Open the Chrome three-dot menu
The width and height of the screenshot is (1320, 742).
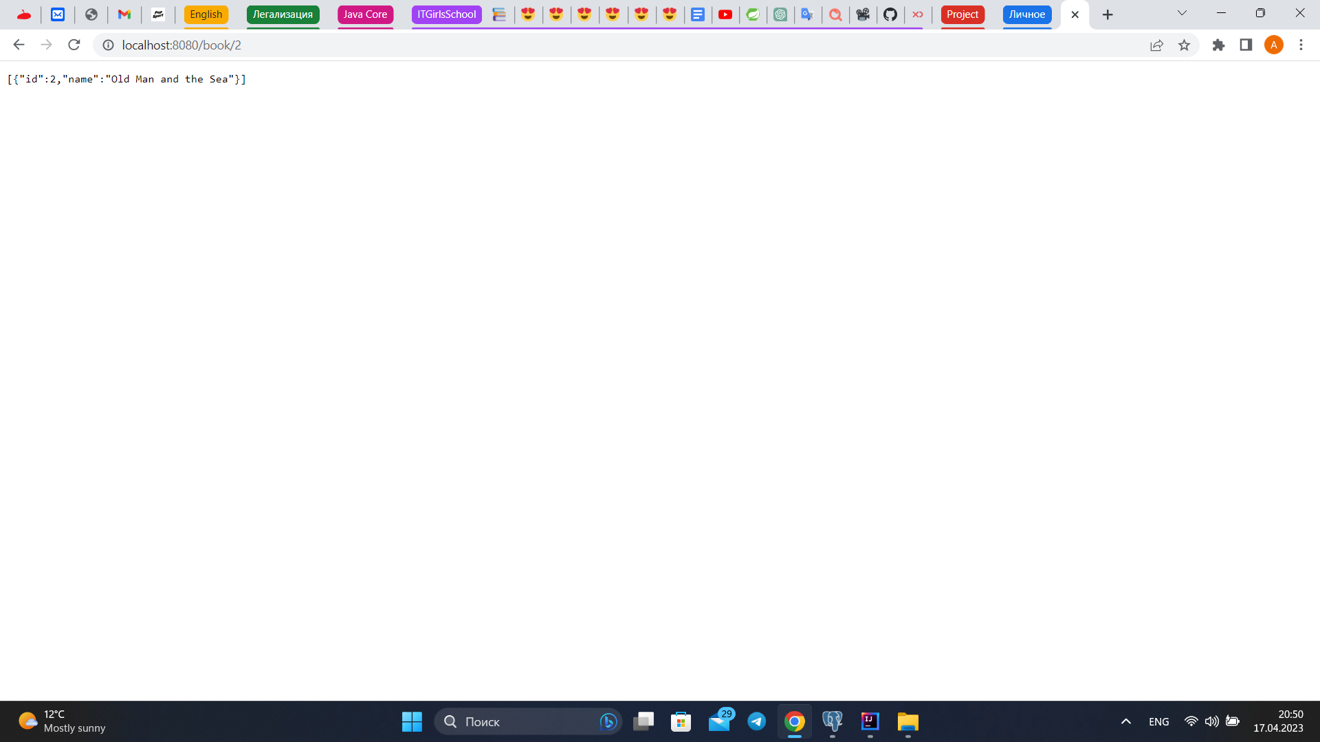pos(1301,45)
